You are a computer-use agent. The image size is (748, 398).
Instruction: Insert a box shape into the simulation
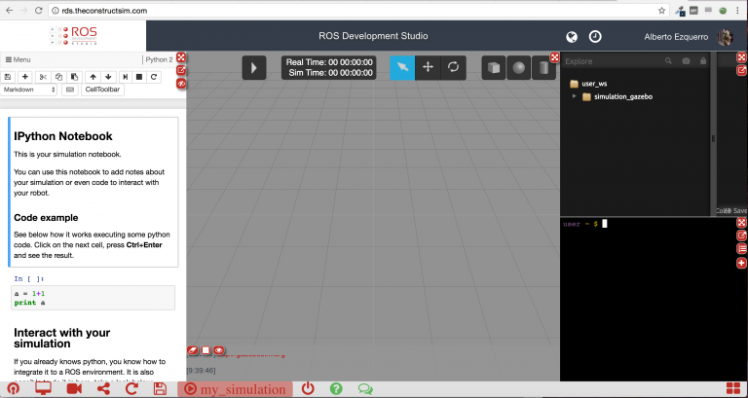[x=495, y=67]
